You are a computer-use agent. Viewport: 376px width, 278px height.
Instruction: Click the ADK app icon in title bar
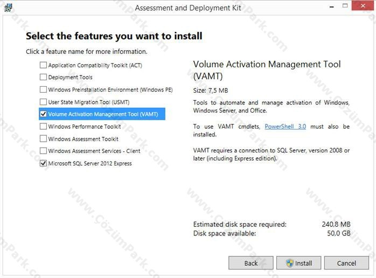click(x=8, y=8)
